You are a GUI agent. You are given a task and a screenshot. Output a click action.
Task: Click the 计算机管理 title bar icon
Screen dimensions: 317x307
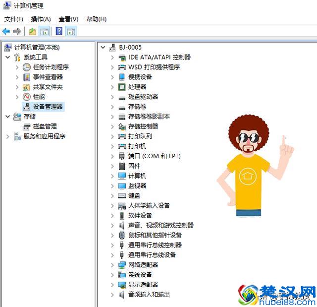click(7, 5)
